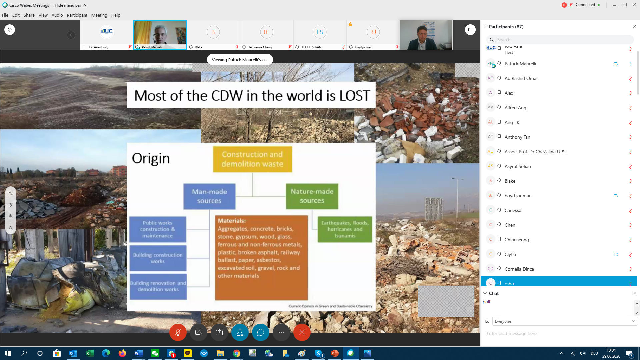
Task: Zoom out of the shared content
Action: coord(11,228)
